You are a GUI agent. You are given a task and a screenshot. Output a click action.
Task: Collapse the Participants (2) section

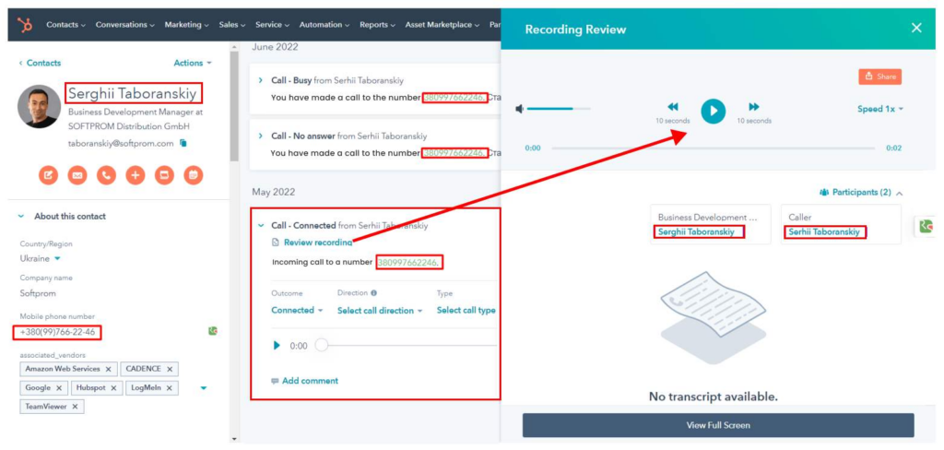click(861, 193)
